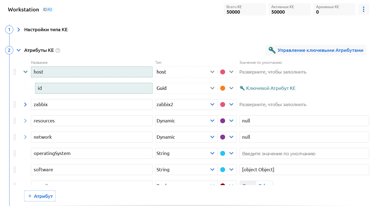
Task: Click drag handle of resources attribute
Action: [15, 121]
